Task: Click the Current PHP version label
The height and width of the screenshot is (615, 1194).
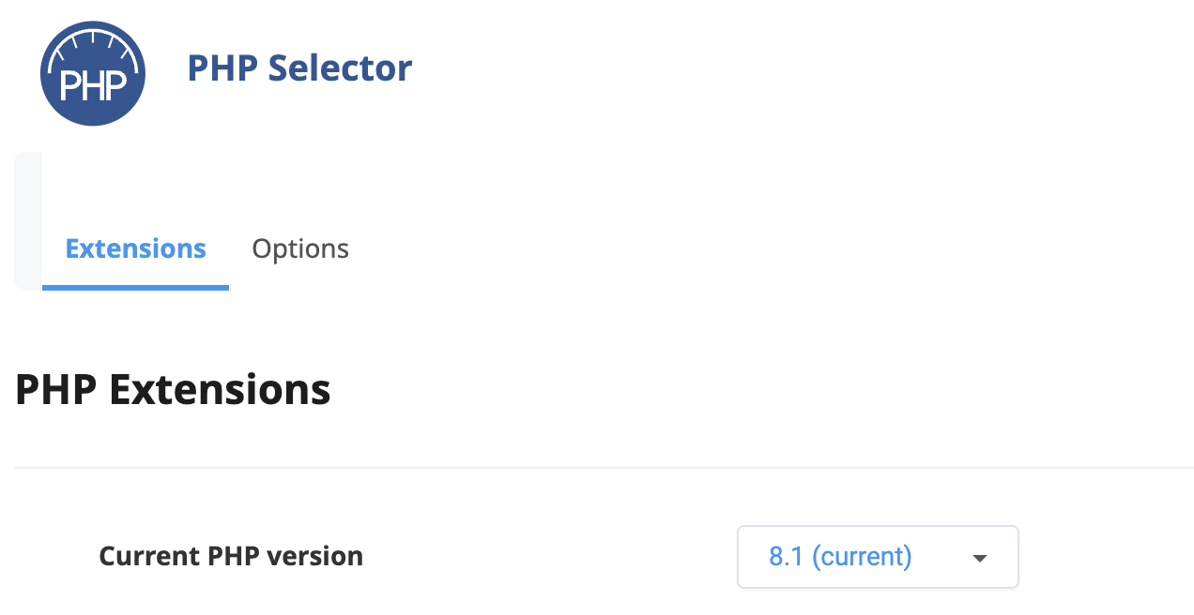Action: pos(231,555)
